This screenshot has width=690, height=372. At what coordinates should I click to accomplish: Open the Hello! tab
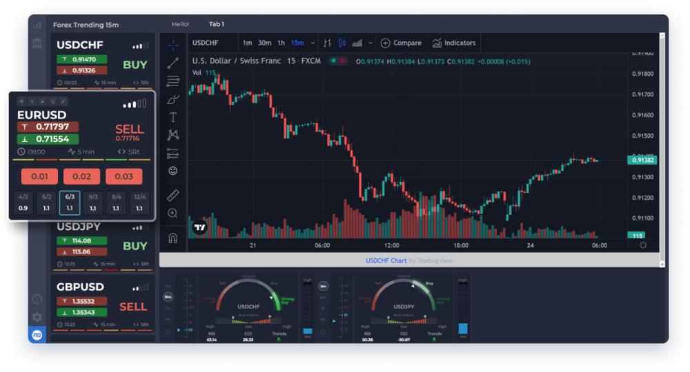pos(180,24)
